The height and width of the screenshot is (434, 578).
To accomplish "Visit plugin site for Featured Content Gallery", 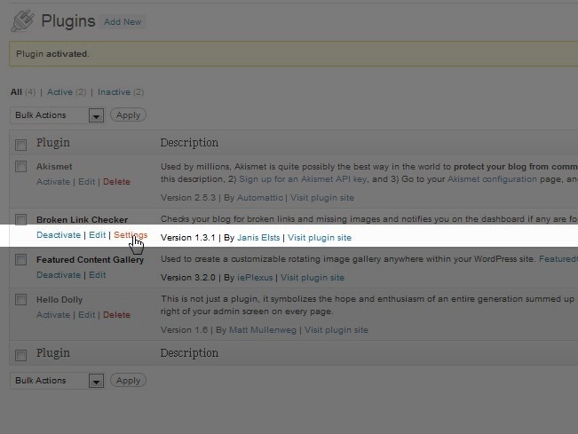I will pyautogui.click(x=313, y=278).
